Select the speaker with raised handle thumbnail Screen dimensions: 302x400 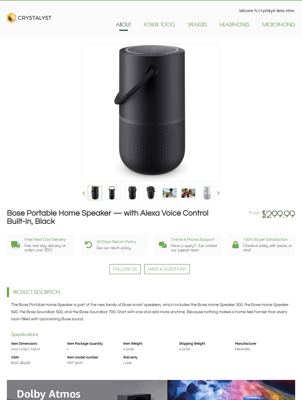114,193
